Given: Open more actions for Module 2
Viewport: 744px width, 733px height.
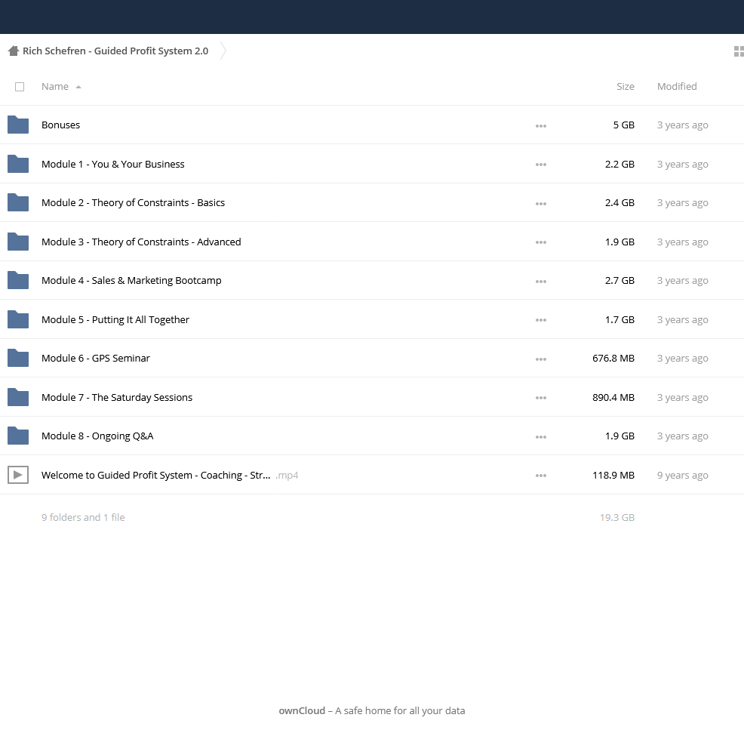Looking at the screenshot, I should [541, 204].
